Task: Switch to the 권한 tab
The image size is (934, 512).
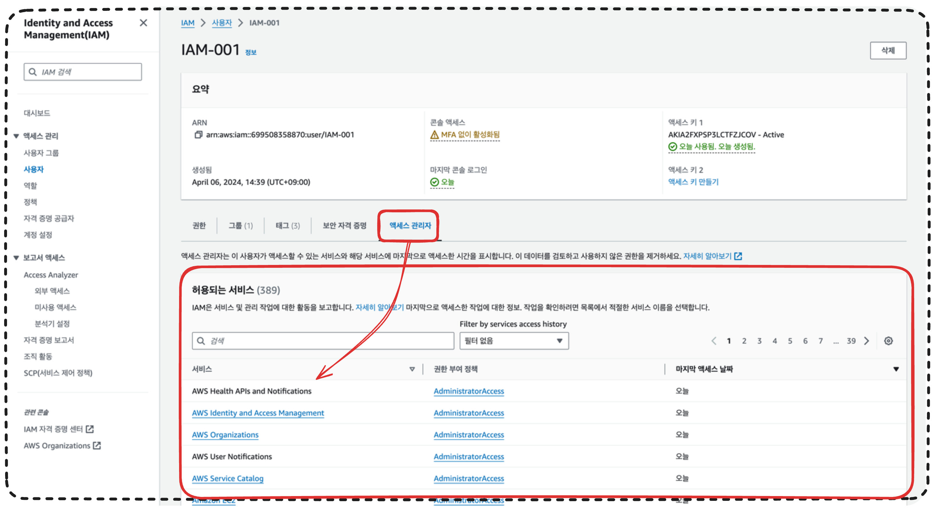Action: pos(199,226)
